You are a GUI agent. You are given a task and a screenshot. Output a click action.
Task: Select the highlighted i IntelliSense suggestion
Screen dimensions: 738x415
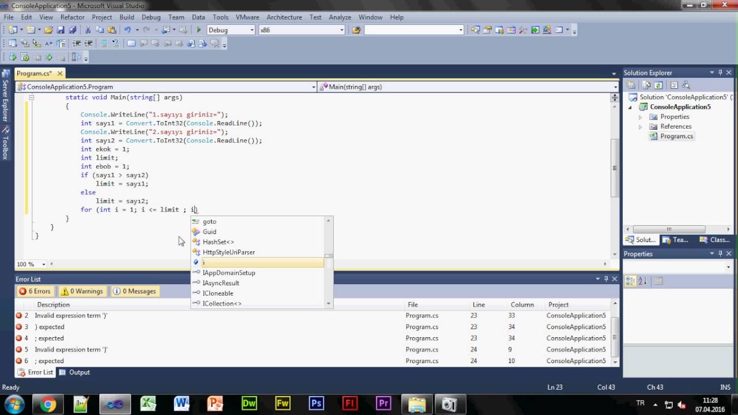coord(258,262)
